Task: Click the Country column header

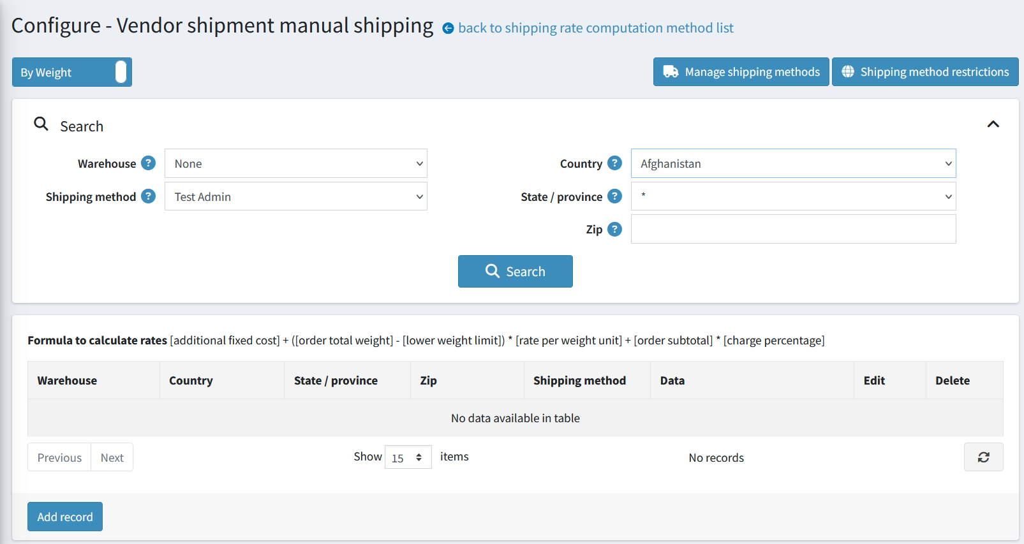Action: 222,381
